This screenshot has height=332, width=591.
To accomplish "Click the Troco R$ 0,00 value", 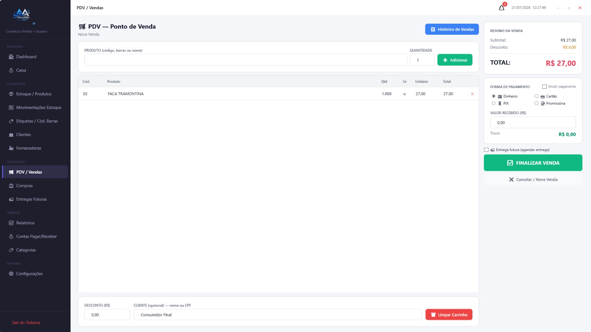I will point(567,134).
